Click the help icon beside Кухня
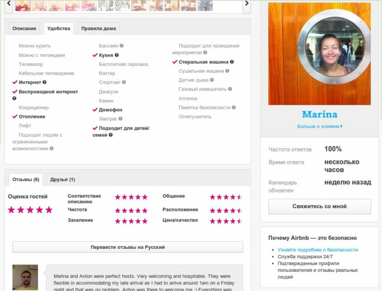Screen dimensions: 382x291 coord(117,55)
